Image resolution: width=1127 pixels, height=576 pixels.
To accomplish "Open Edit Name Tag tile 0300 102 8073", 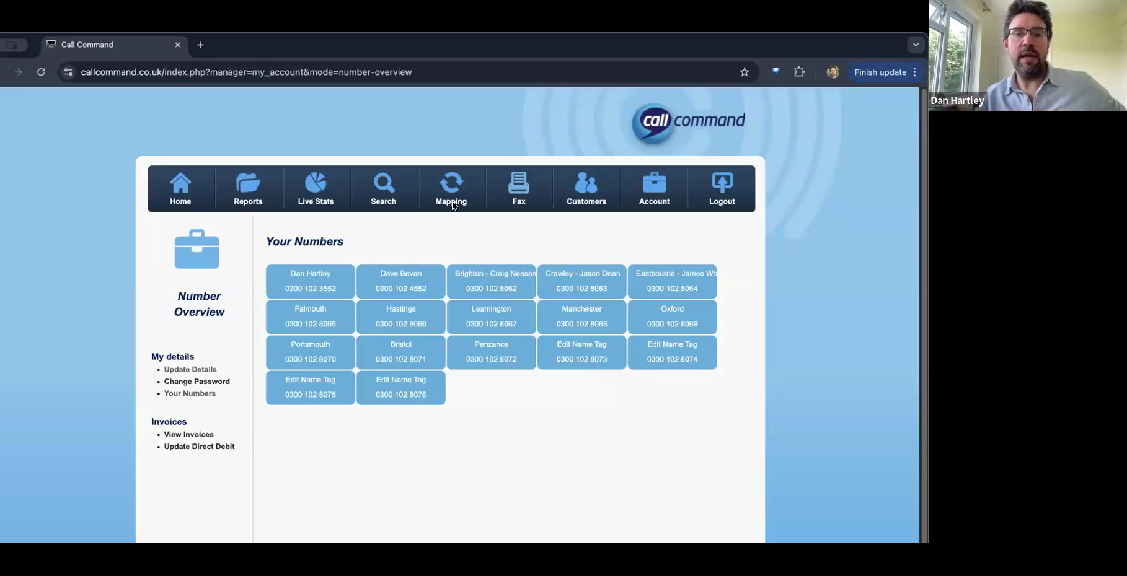I will point(582,352).
